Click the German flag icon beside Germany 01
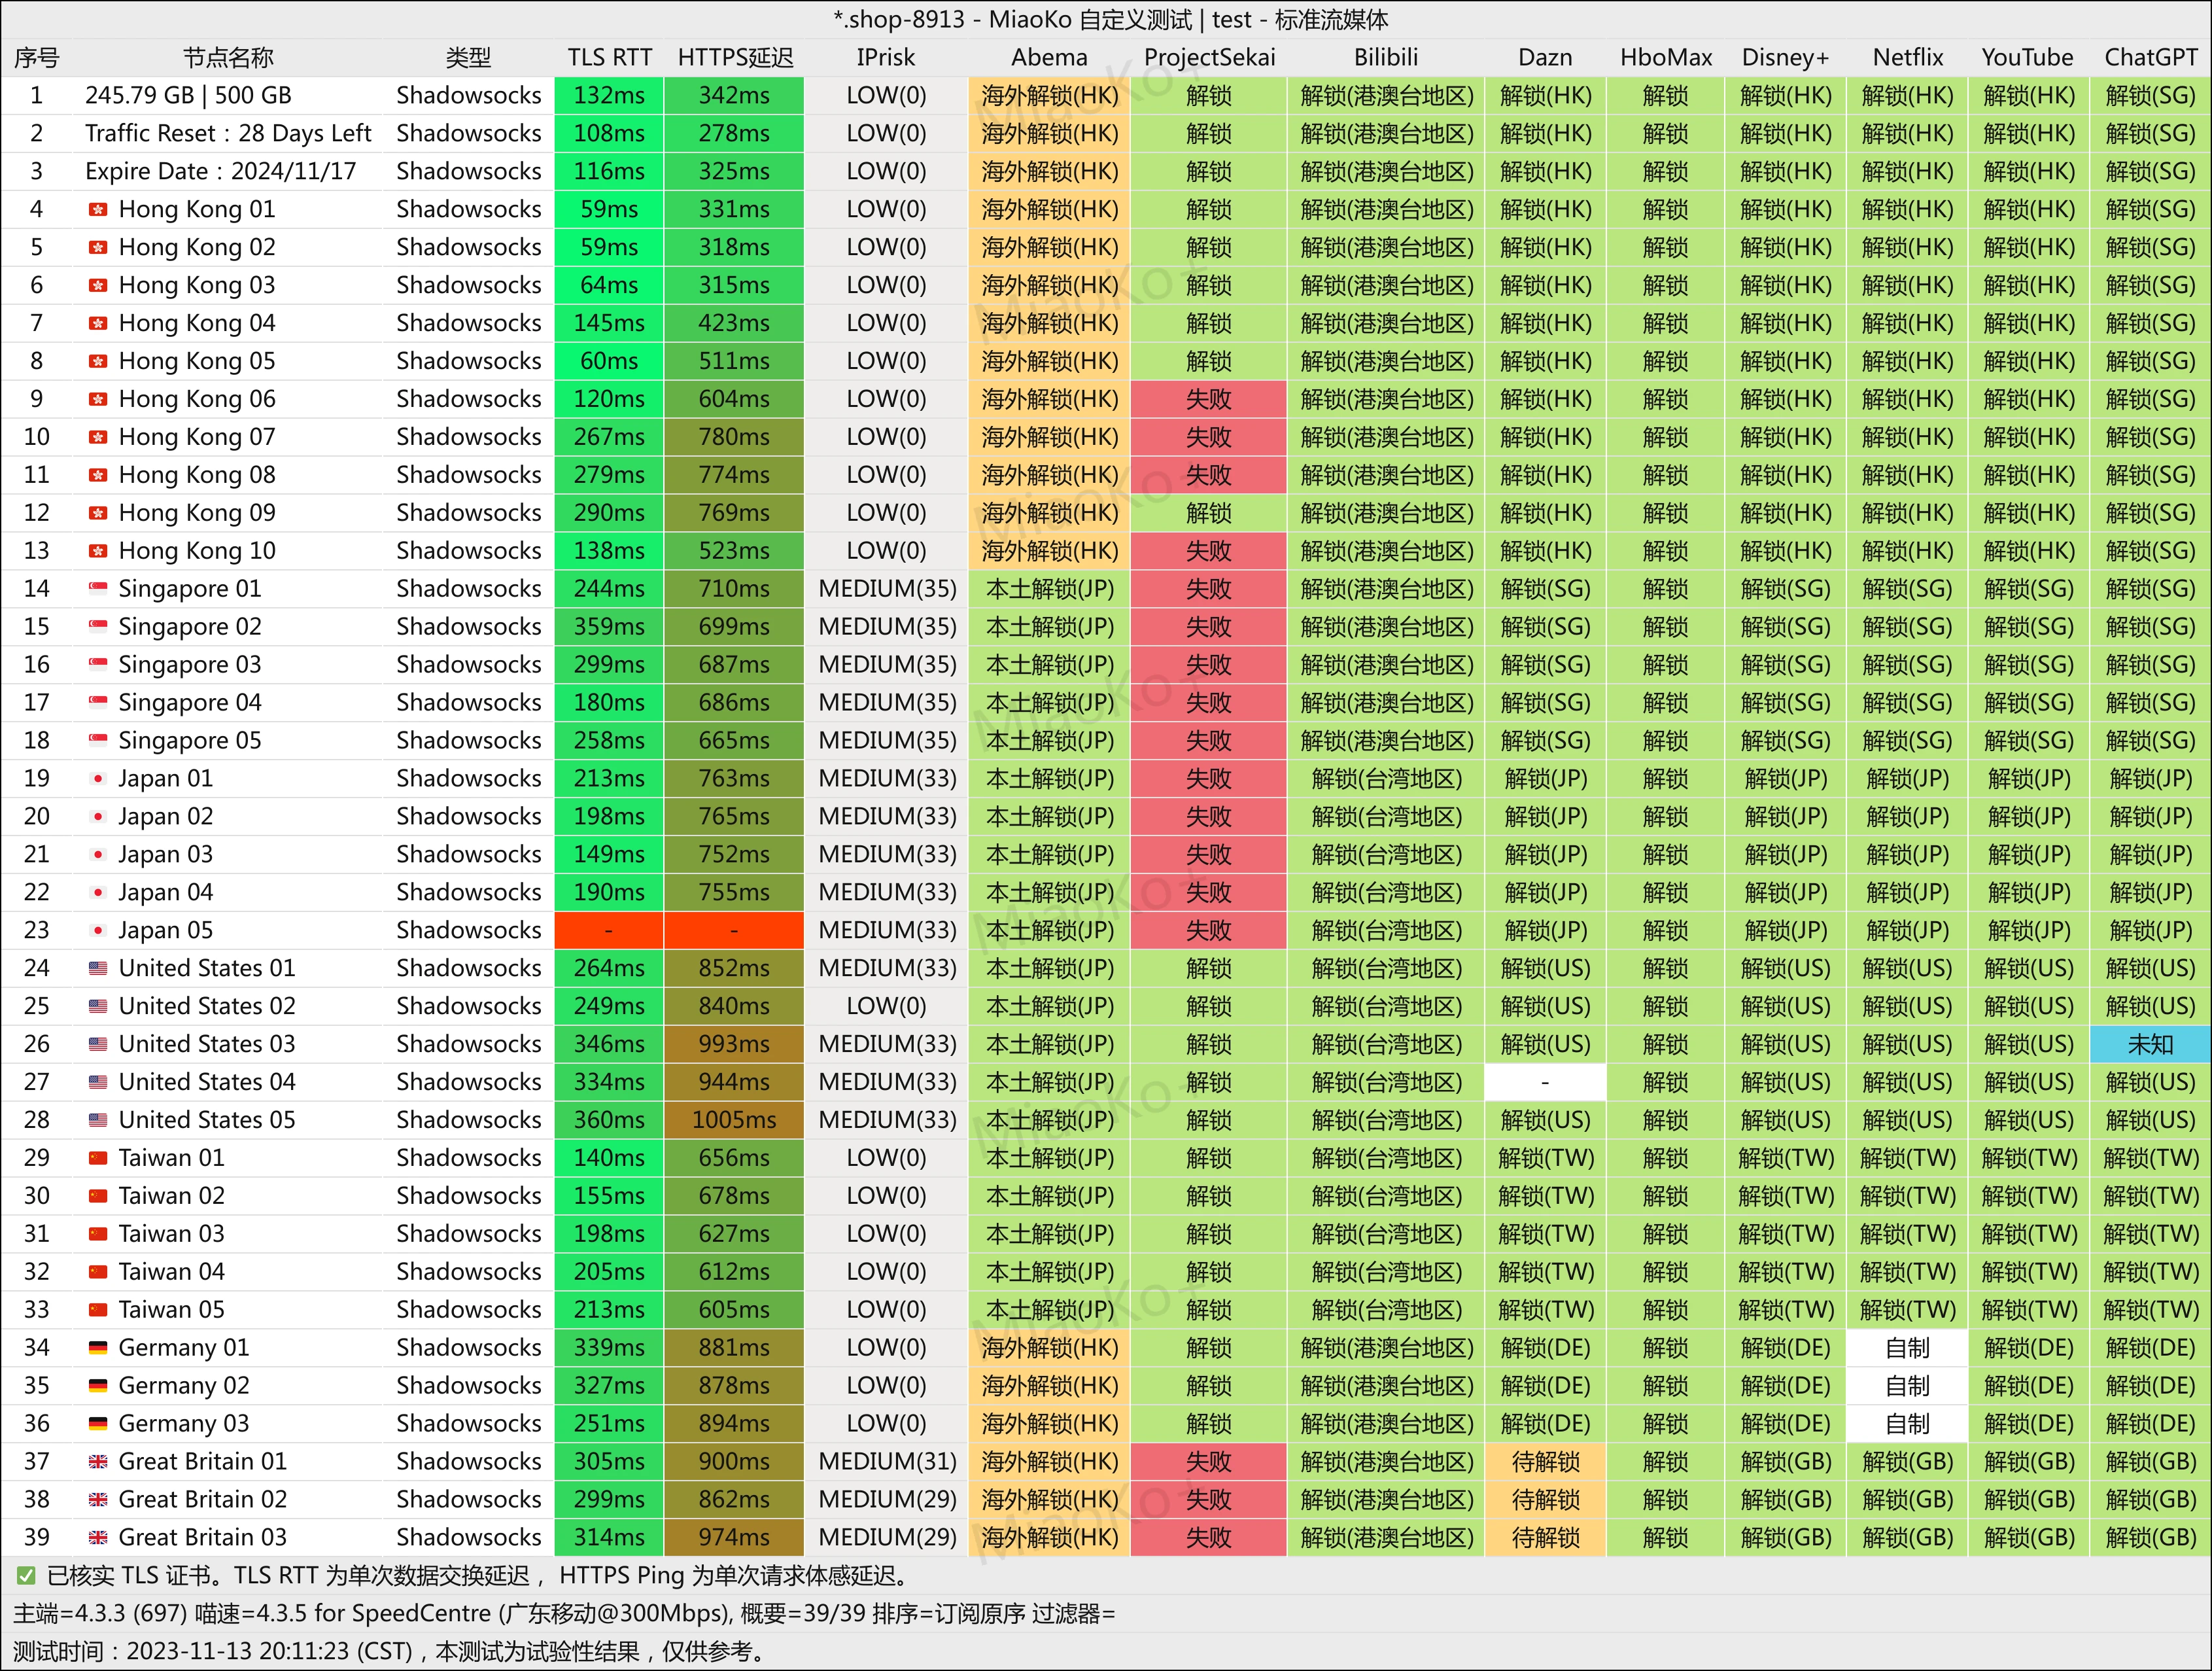2212x1671 pixels. (98, 1348)
